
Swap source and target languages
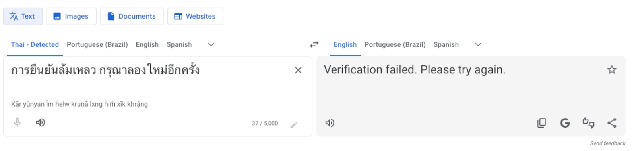pyautogui.click(x=314, y=45)
